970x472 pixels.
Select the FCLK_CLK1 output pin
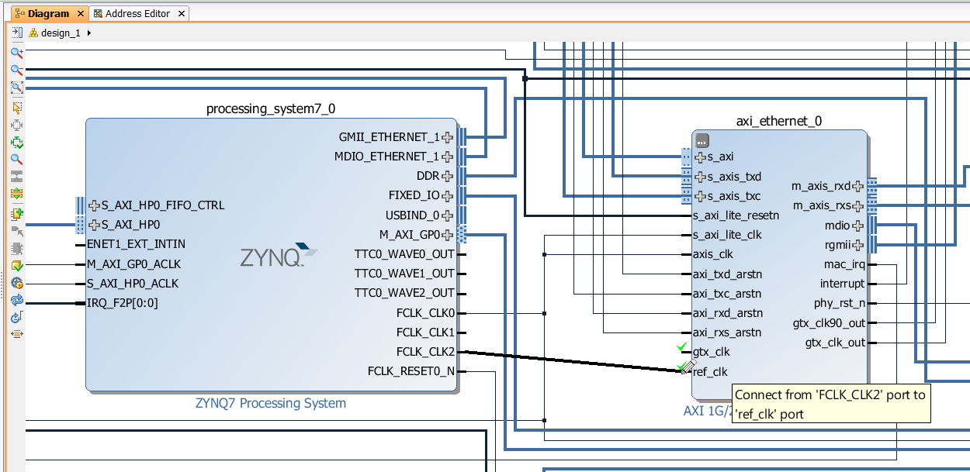(425, 332)
